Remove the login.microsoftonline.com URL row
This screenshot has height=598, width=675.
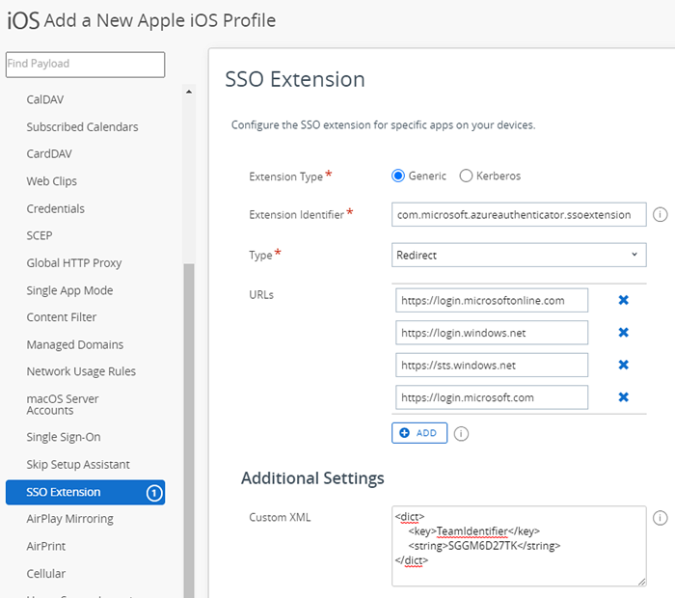[623, 300]
